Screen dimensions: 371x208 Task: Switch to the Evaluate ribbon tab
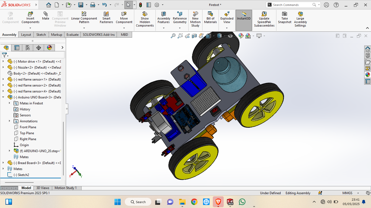[73, 35]
